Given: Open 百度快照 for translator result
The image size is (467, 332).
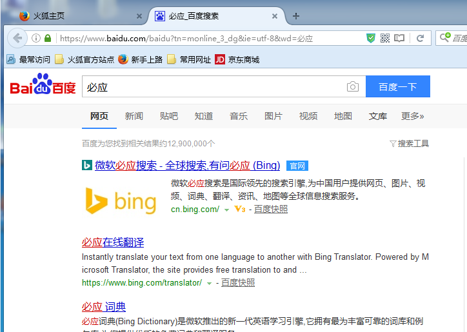Looking at the screenshot, I should tap(238, 283).
